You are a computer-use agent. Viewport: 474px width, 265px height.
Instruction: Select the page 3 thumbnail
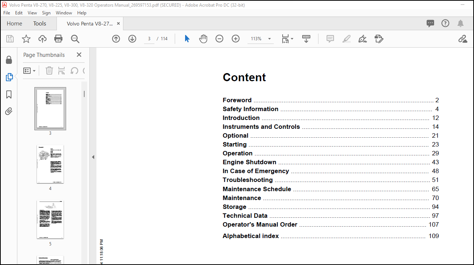(x=50, y=109)
